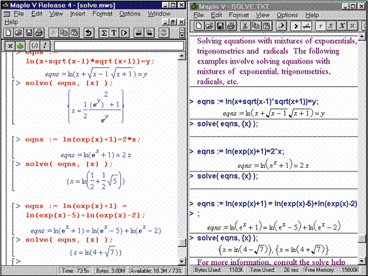The height and width of the screenshot is (276, 368).
Task: Insert execution group [> button
Action: (124, 33)
